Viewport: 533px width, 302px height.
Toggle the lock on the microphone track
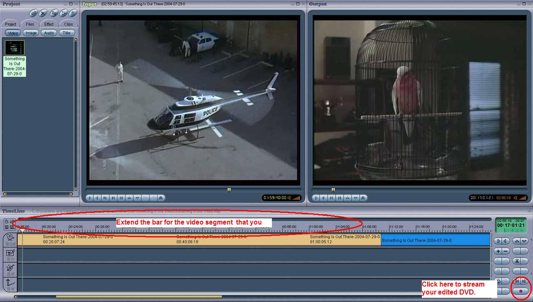coord(8,289)
